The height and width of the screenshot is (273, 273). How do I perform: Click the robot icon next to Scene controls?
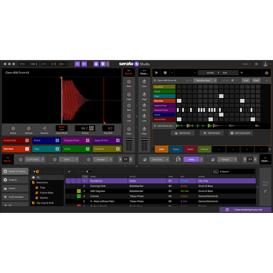tap(266, 73)
